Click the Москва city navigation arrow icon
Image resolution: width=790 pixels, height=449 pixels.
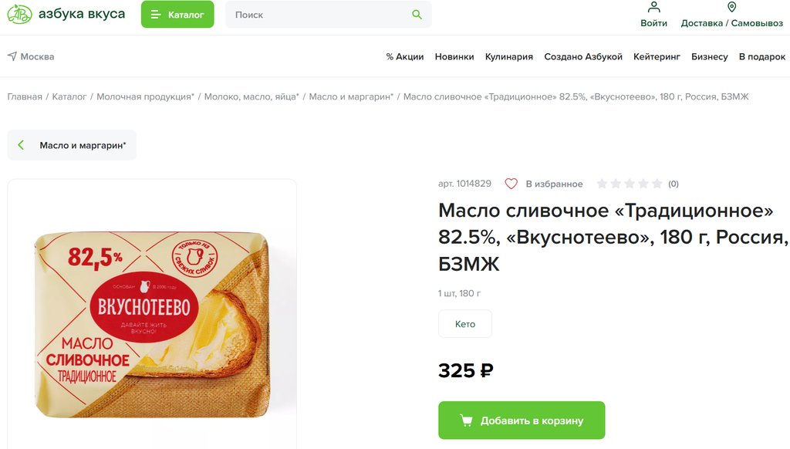12,56
